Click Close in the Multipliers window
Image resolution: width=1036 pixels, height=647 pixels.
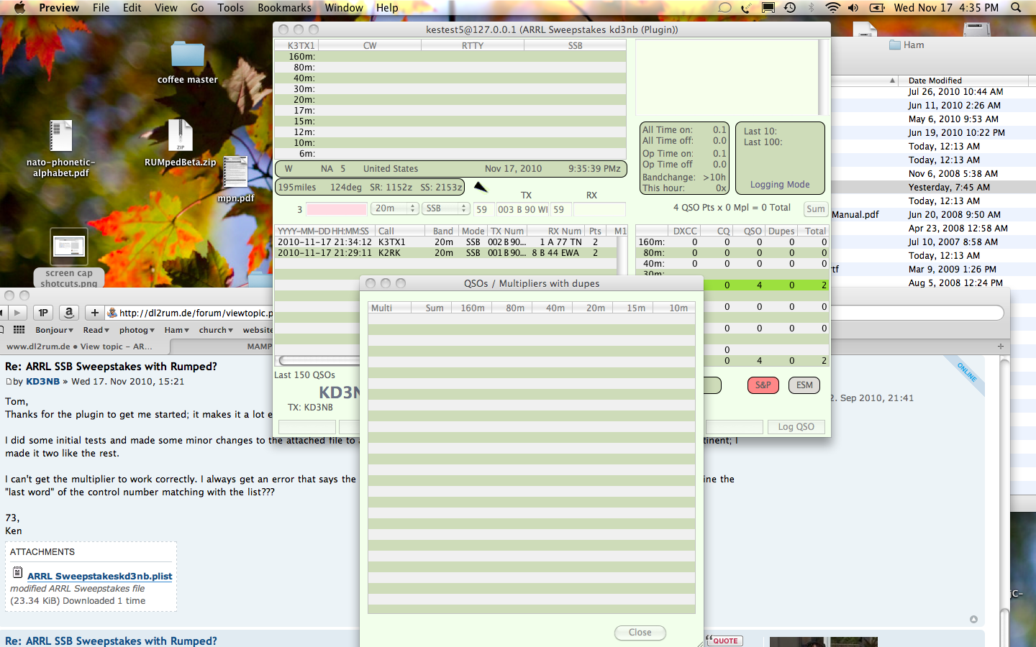[640, 633]
